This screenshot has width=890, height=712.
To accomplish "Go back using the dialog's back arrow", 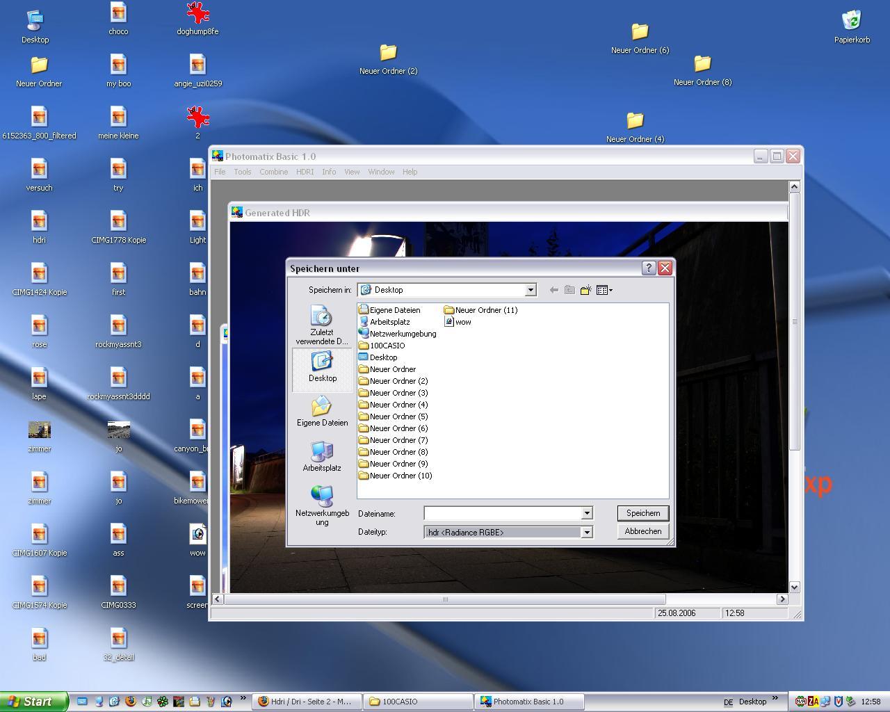I will coord(553,290).
